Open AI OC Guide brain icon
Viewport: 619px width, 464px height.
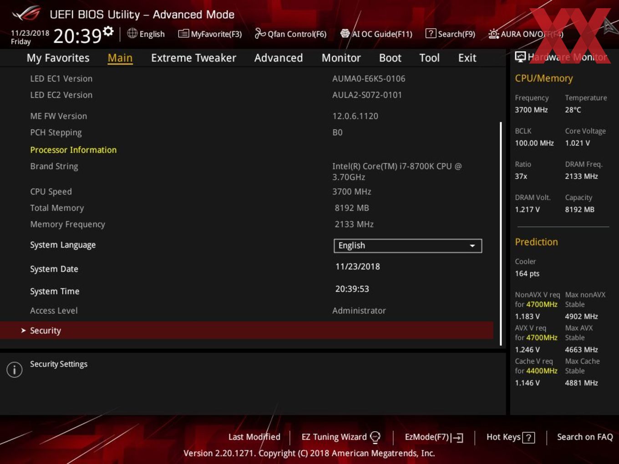pyautogui.click(x=345, y=33)
